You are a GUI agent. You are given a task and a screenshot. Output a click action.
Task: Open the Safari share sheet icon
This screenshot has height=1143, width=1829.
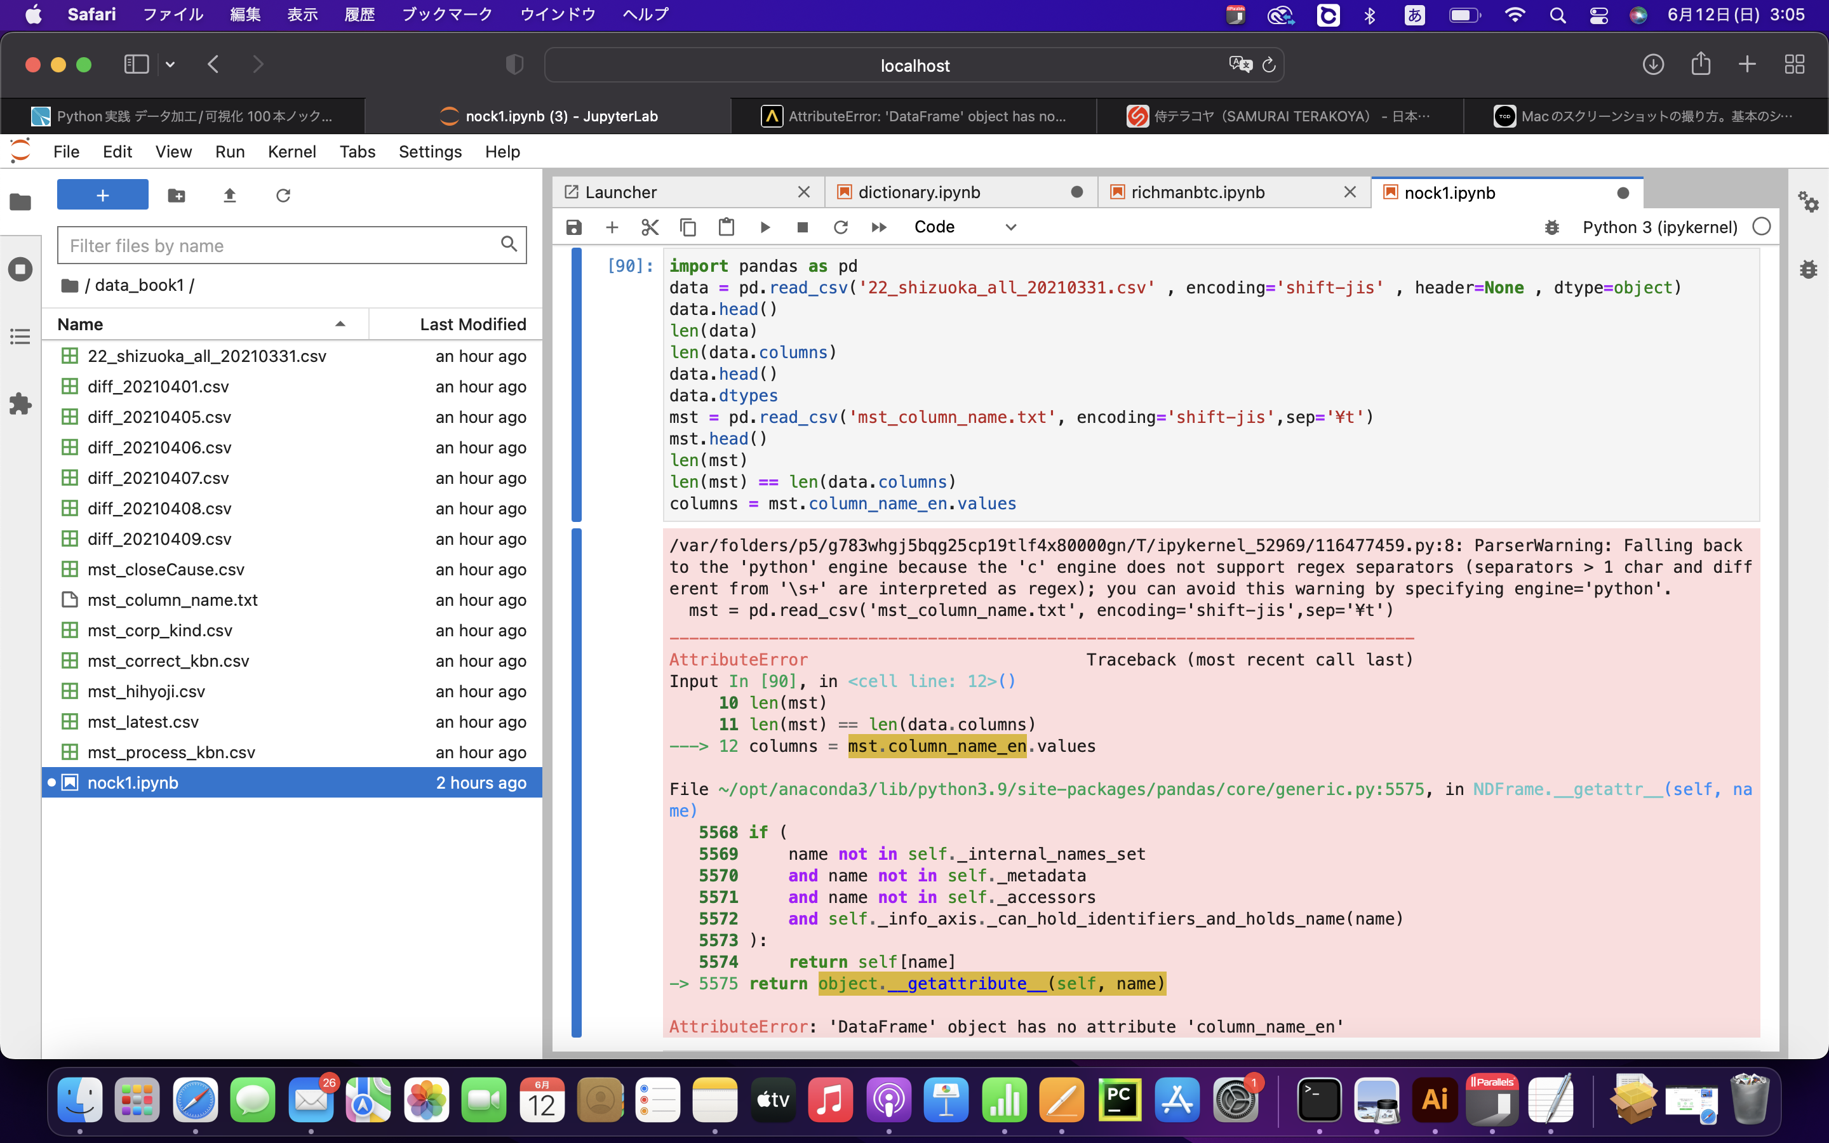1701,63
